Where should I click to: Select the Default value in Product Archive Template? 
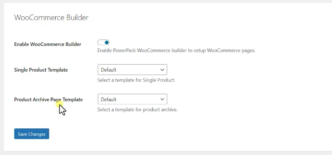(109, 100)
